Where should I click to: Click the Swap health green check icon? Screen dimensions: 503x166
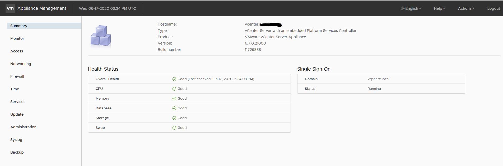coord(174,128)
